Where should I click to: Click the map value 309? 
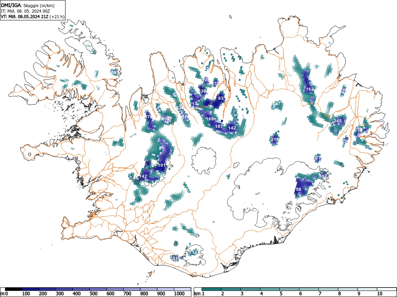[x=165, y=119]
